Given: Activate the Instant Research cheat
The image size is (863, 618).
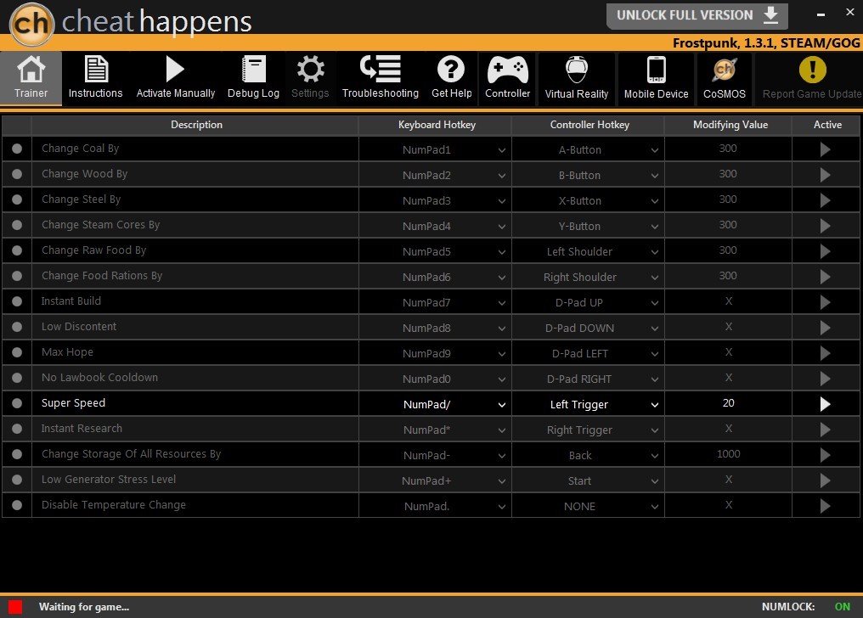Looking at the screenshot, I should 825,430.
